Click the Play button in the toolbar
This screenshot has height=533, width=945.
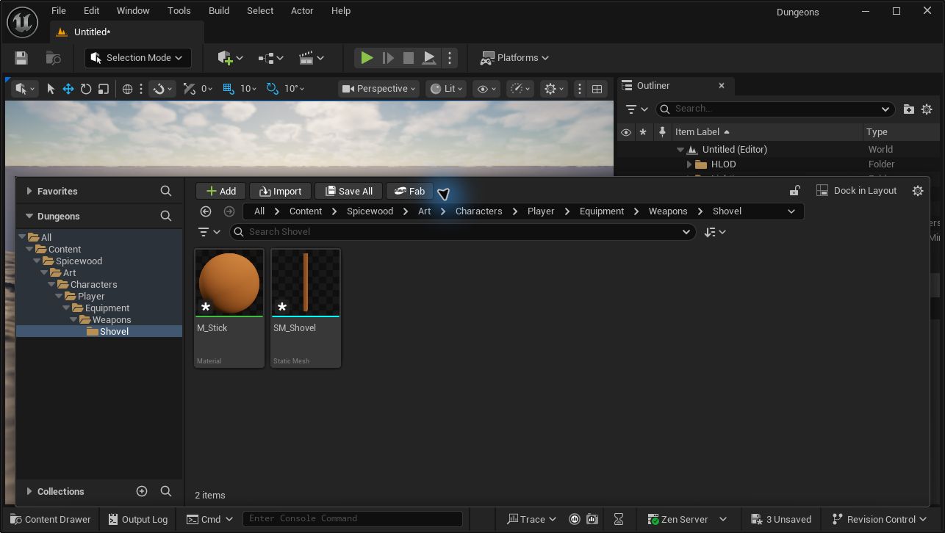coord(367,58)
